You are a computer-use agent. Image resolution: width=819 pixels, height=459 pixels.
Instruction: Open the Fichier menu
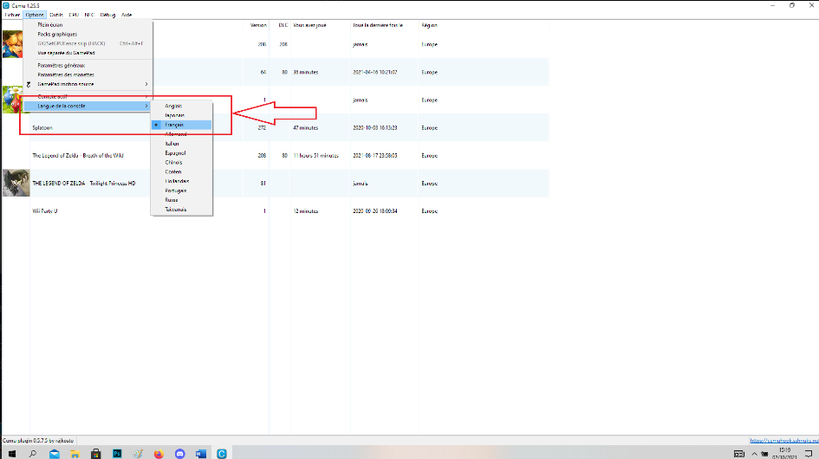tap(11, 15)
